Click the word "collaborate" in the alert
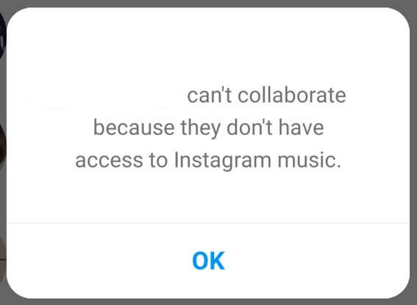Image resolution: width=417 pixels, height=305 pixels. point(292,95)
